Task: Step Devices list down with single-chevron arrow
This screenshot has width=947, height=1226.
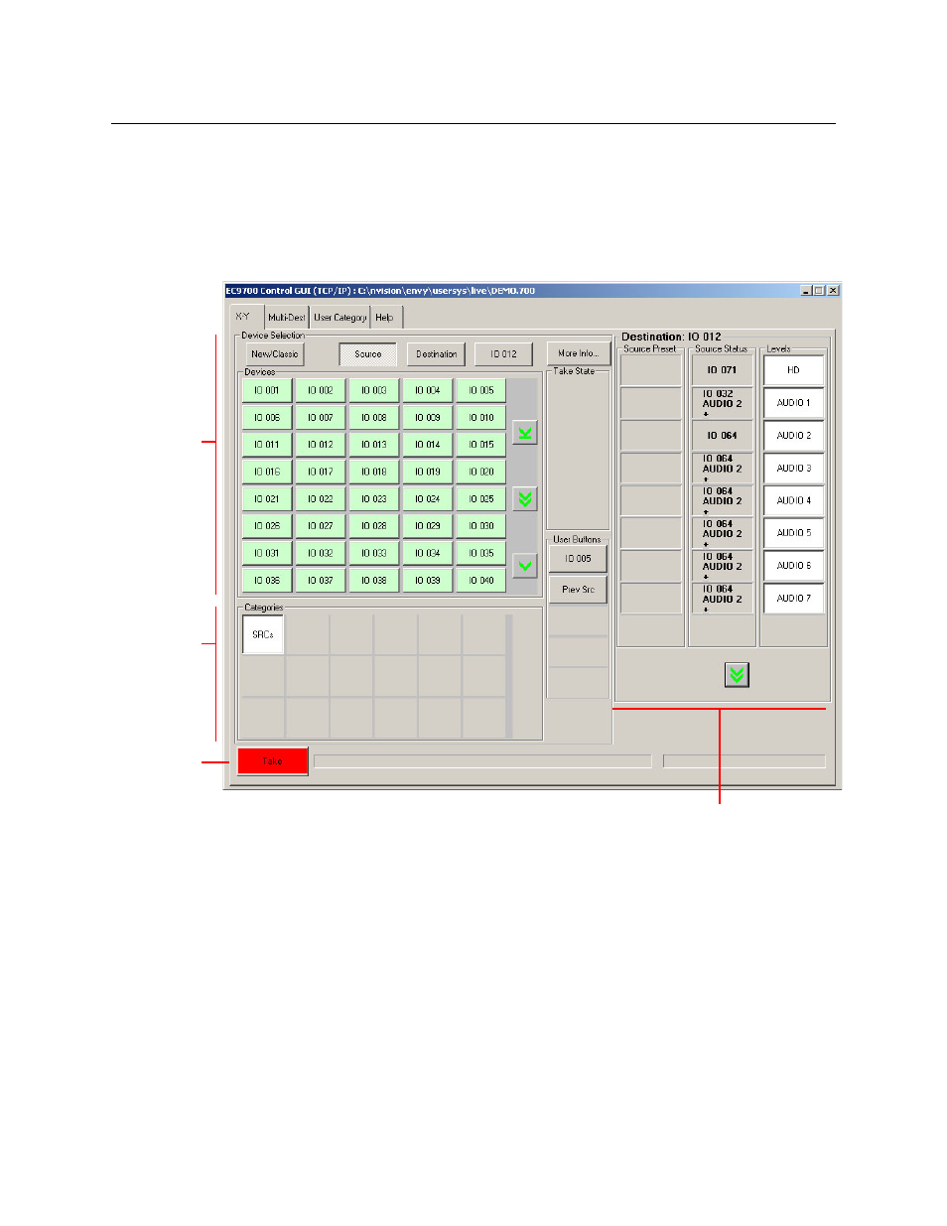Action: pyautogui.click(x=525, y=566)
